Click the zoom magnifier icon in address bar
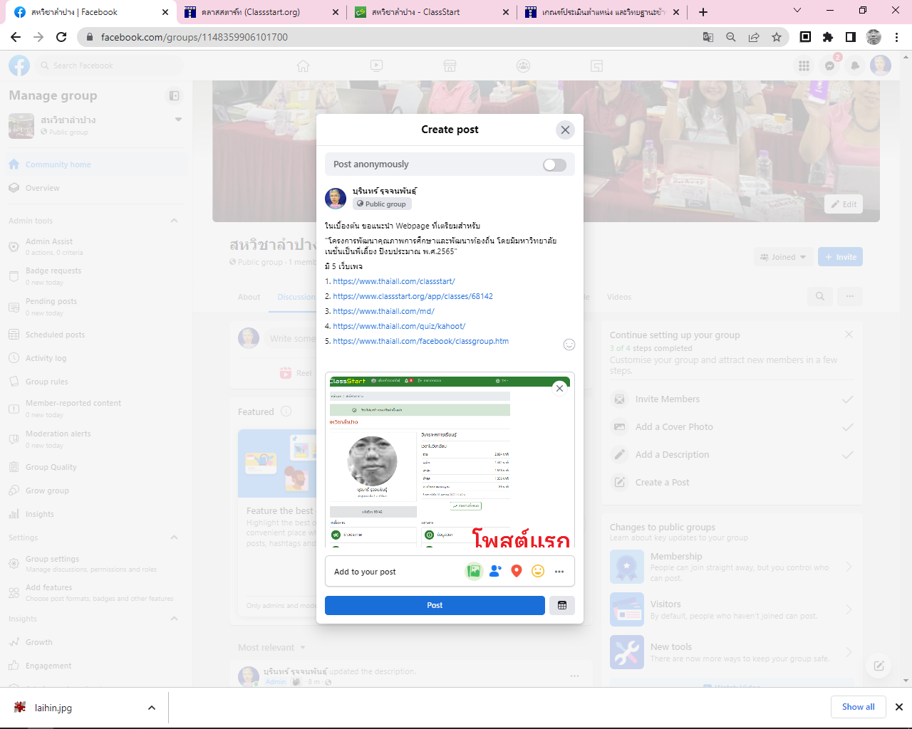 (x=731, y=37)
